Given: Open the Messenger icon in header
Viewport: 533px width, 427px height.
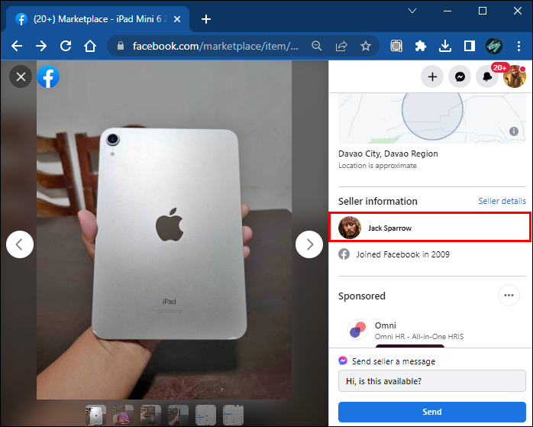Looking at the screenshot, I should point(460,77).
